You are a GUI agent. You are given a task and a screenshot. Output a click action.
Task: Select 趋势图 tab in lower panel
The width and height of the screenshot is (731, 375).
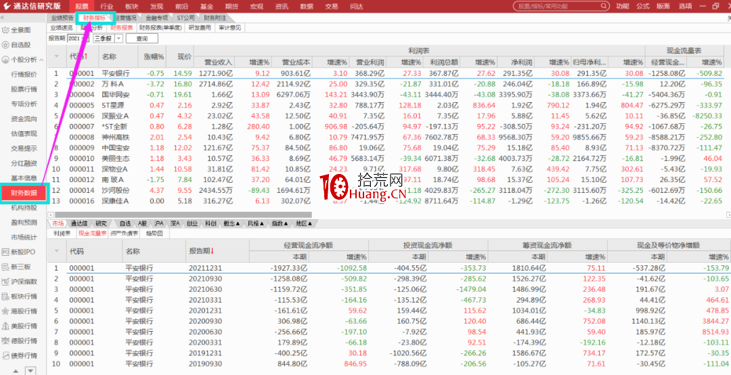[154, 234]
